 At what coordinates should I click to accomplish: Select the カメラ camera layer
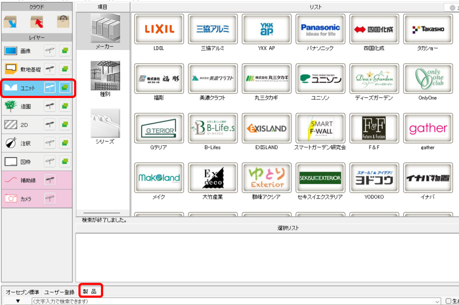22,198
